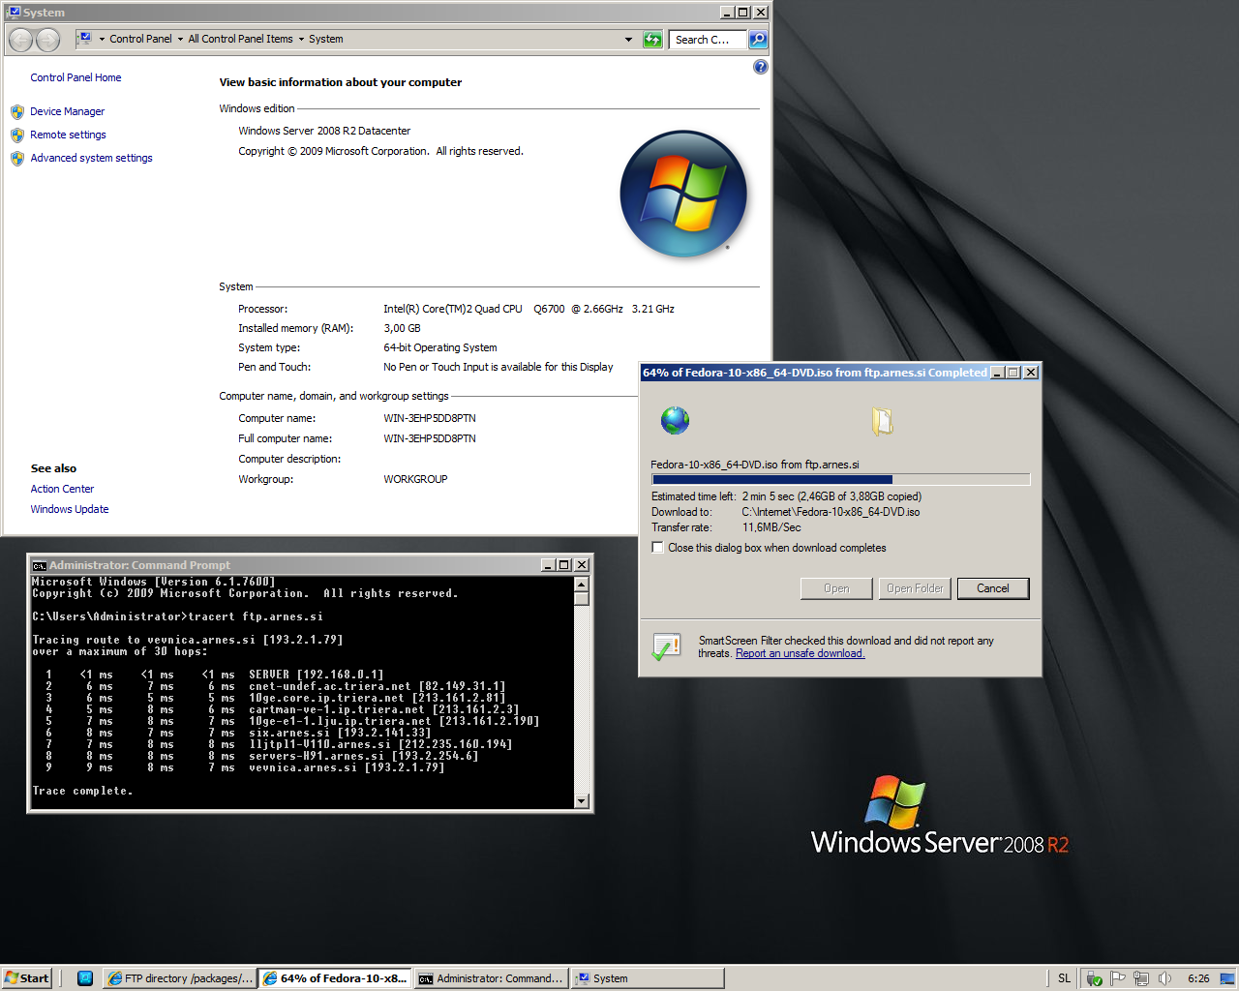Open Command Prompt window system menu icon
Screen dimensions: 1239x991
pyautogui.click(x=39, y=565)
